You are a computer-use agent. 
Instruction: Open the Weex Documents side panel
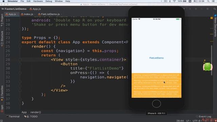(215, 26)
